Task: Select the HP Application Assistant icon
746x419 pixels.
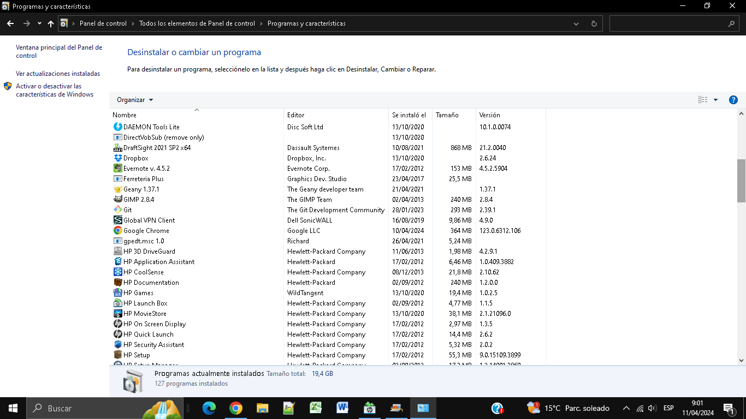Action: (117, 261)
